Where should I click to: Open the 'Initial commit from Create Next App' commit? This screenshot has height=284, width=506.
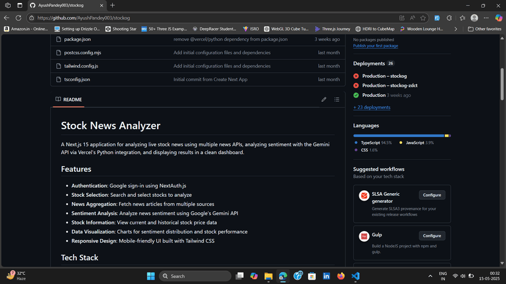(x=210, y=79)
